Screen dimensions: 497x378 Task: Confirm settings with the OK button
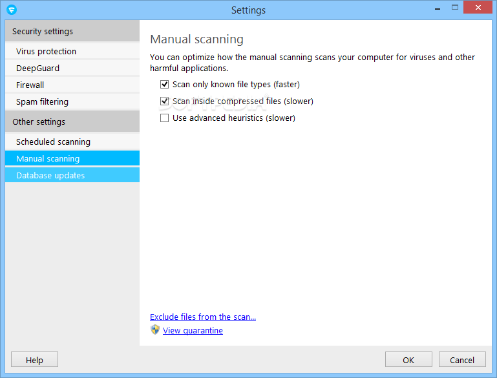point(408,360)
